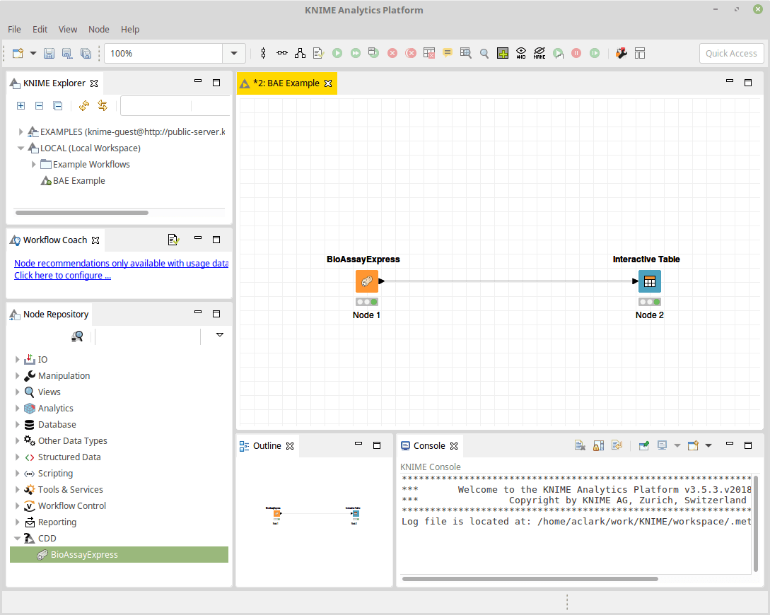Click the Cancel All Running Nodes icon
This screenshot has height=615, width=770.
(411, 53)
